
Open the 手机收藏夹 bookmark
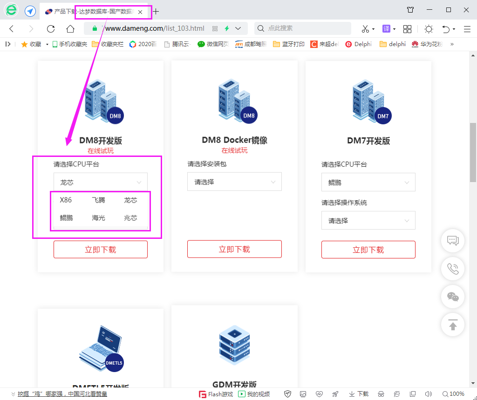(x=70, y=44)
